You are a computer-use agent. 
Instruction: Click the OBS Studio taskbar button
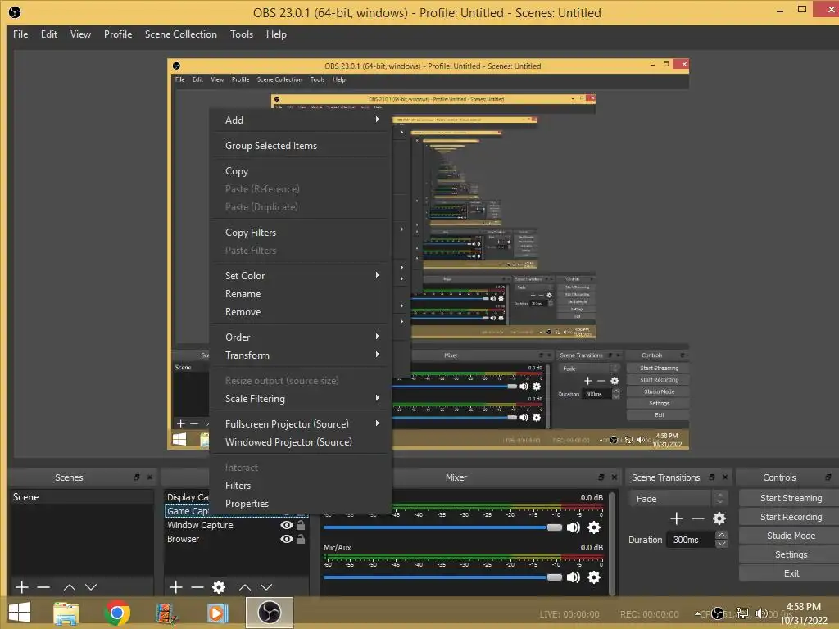[269, 613]
